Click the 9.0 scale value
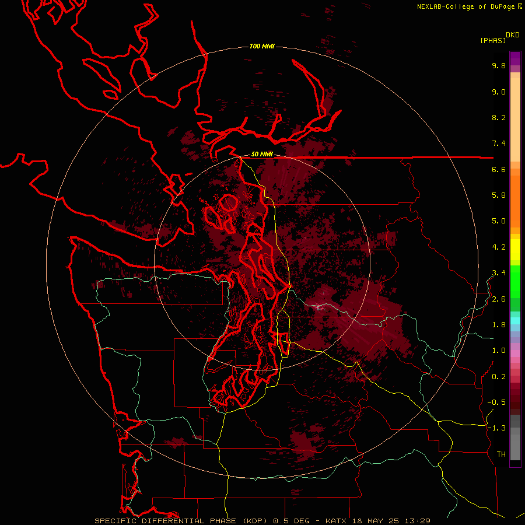The width and height of the screenshot is (525, 525). pyautogui.click(x=499, y=92)
